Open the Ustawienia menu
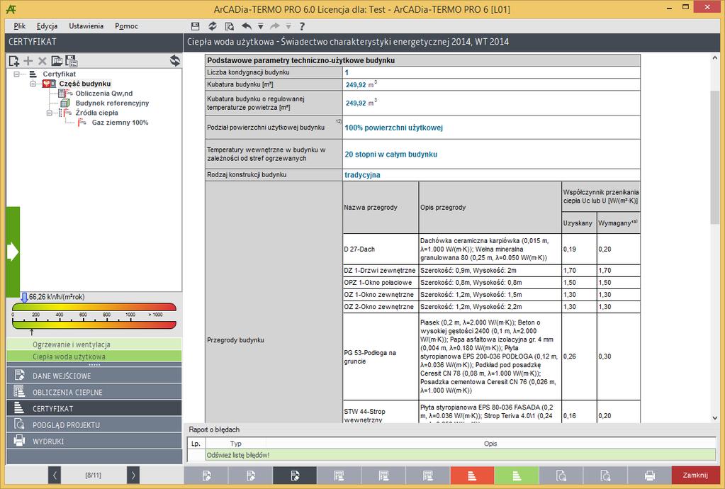 tap(86, 26)
